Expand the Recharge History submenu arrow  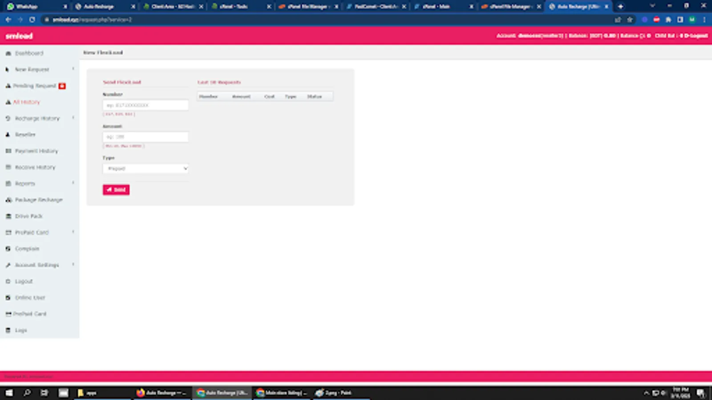tap(73, 118)
